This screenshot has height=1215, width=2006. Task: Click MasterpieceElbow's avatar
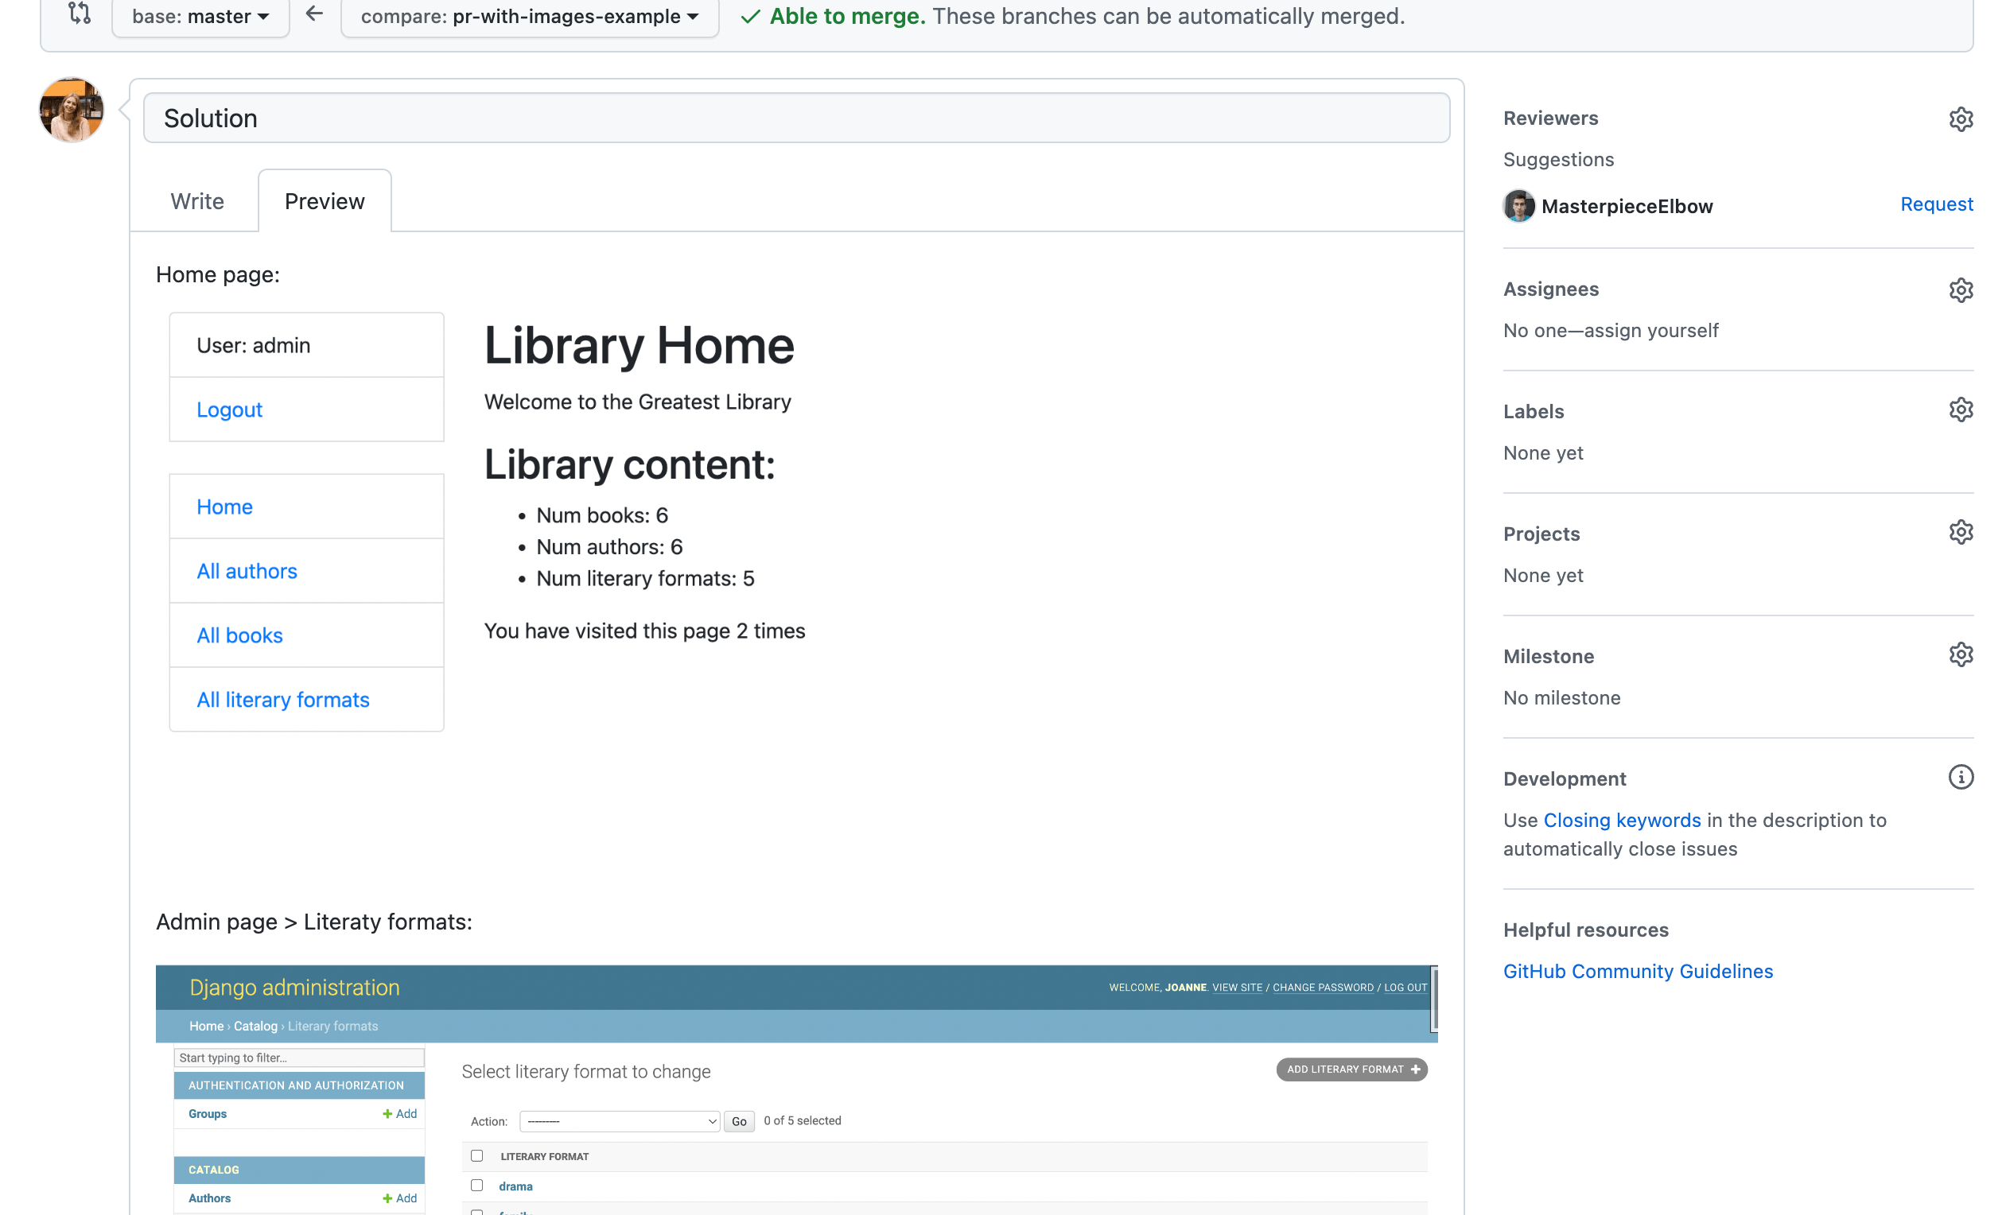[x=1518, y=206]
